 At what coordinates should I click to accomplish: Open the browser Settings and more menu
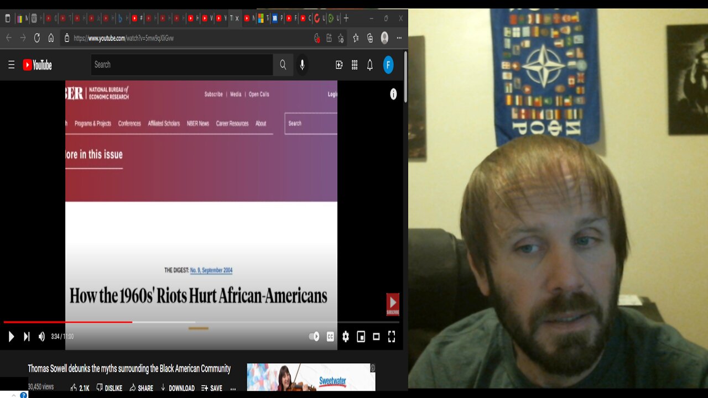[x=399, y=38]
